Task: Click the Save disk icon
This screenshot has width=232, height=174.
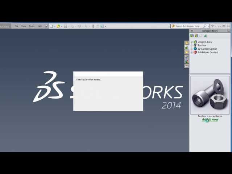Action: click(x=65, y=26)
